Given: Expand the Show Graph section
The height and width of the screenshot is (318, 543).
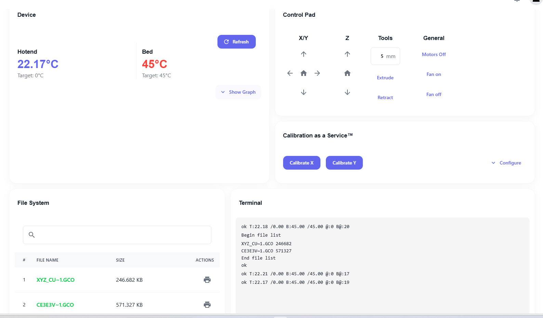Looking at the screenshot, I should click(x=238, y=92).
